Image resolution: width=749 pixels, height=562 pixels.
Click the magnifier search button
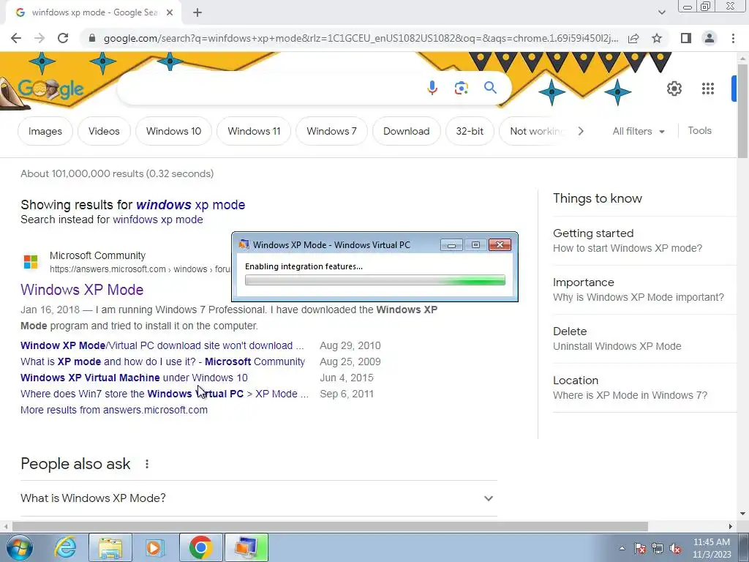[x=490, y=88]
